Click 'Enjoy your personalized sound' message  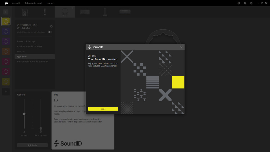(103, 65)
